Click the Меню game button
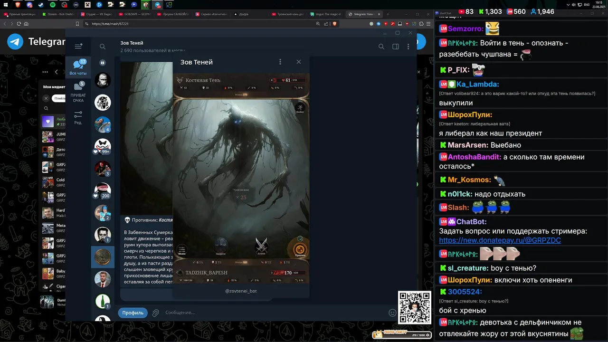608x342 pixels. tap(182, 249)
